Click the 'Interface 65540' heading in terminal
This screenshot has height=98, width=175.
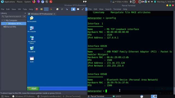click(x=97, y=74)
